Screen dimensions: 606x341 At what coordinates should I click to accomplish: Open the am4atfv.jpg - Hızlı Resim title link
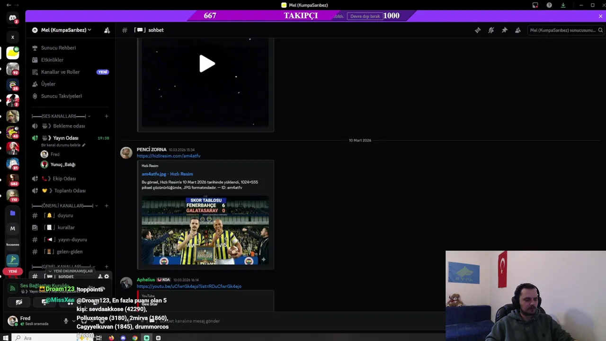[167, 174]
